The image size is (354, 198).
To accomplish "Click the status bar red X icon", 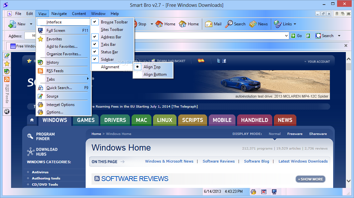I will 264,192.
